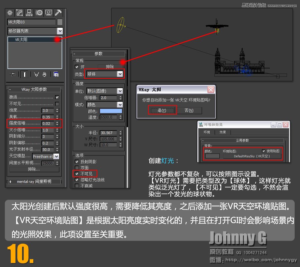Pin the modifier stack
Screen dimensions: 300x267
12,74
